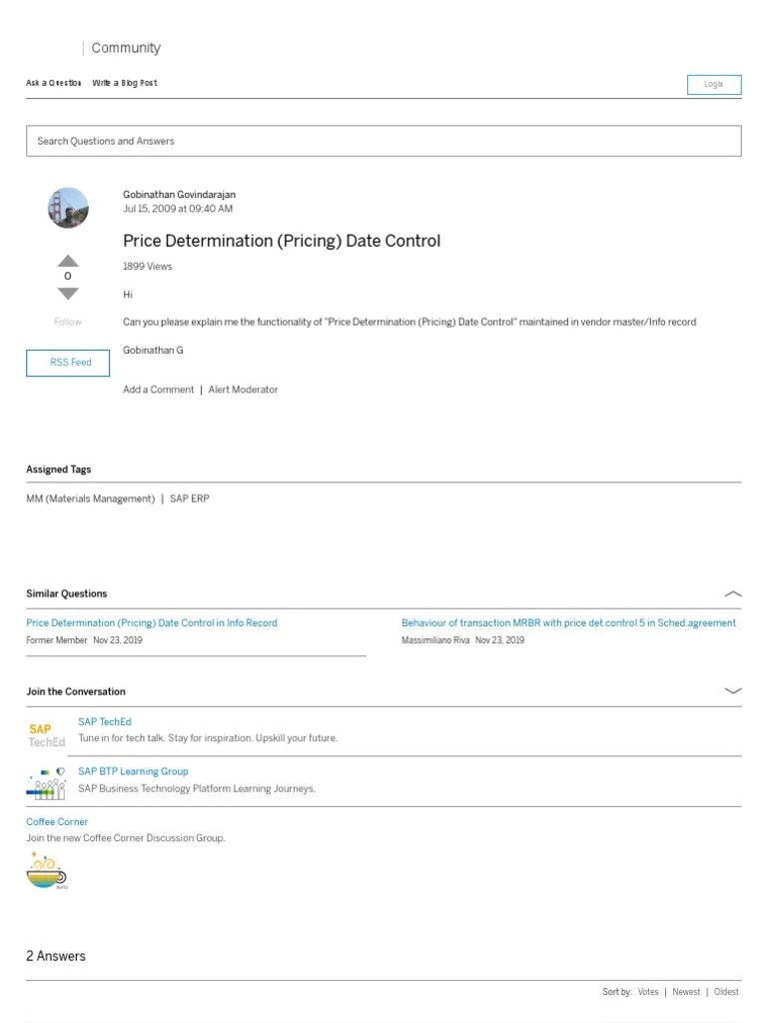
Task: Sort answers by Oldest
Action: 725,991
